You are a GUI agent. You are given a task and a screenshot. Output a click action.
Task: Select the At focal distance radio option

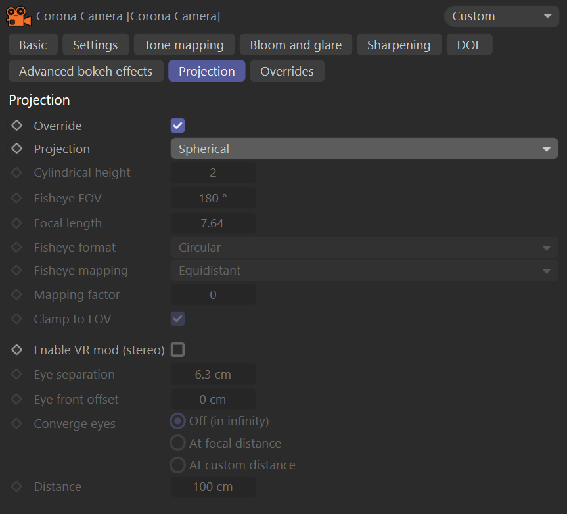[177, 443]
